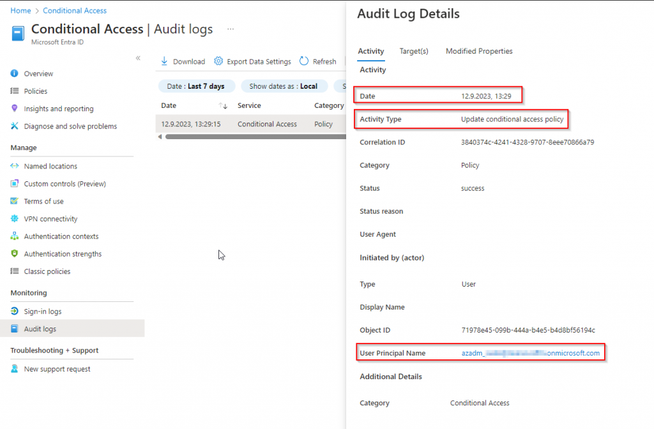Click the Insights and reporting lightbulb icon
Viewport: 654px width, 429px height.
[x=15, y=109]
